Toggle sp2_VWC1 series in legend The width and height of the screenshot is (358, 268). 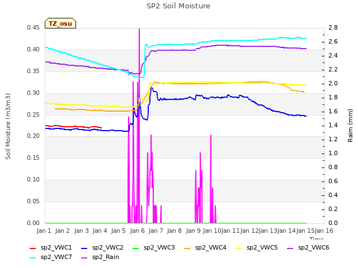coord(51,247)
